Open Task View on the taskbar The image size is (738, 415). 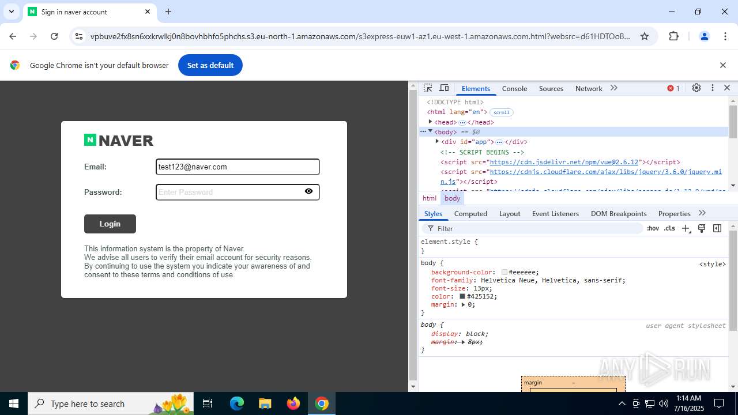click(x=208, y=403)
